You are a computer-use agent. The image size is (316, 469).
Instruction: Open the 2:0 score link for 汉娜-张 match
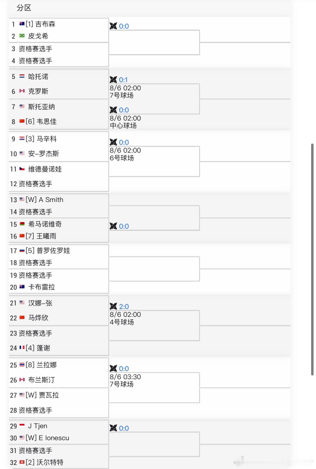124,307
